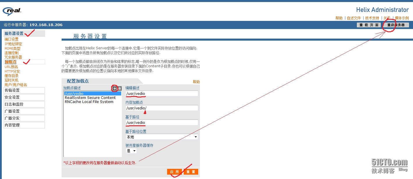Expand the 安全设置 section
This screenshot has height=179, width=413.
click(x=24, y=97)
